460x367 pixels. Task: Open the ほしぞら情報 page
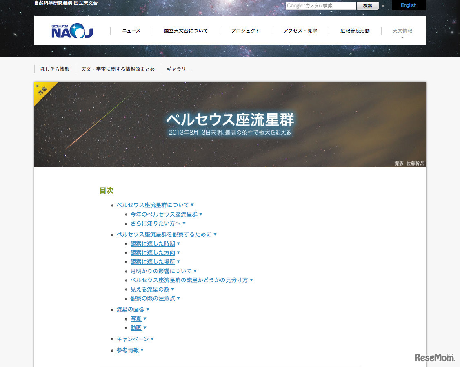(x=55, y=69)
